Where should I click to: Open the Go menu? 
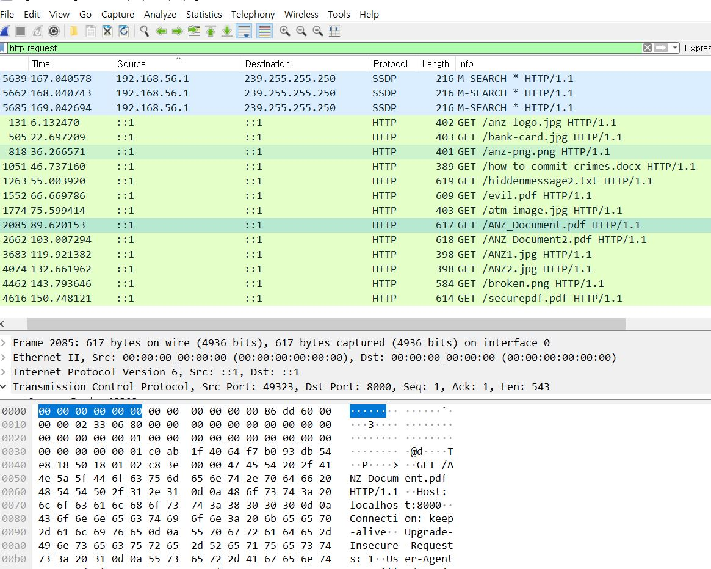point(85,15)
